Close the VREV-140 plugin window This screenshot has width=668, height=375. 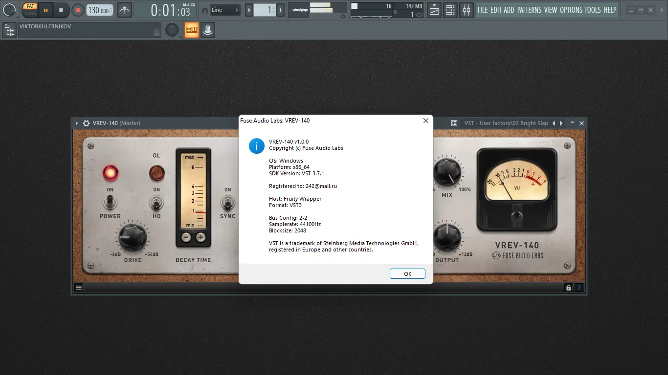(x=582, y=123)
